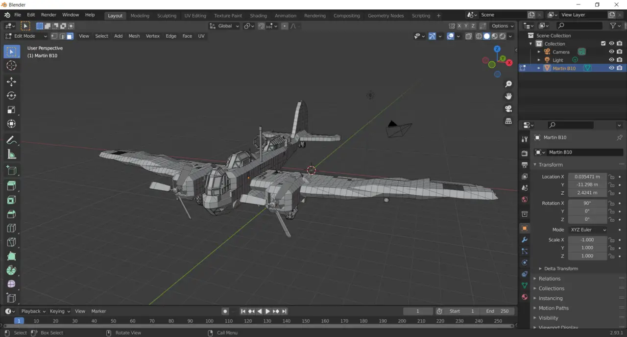Open the viewport Options button
The image size is (627, 337).
(503, 26)
